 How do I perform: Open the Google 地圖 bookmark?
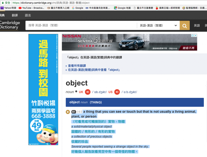[x=122, y=8]
